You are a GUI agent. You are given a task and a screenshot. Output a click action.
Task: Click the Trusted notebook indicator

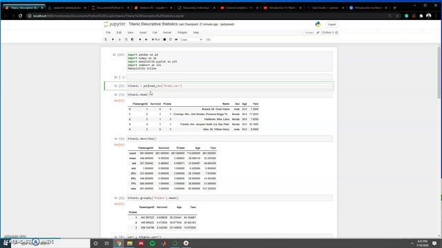click(309, 32)
